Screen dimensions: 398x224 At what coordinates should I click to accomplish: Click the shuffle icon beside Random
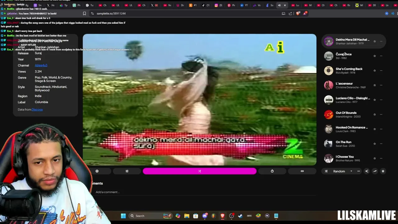coord(326,171)
